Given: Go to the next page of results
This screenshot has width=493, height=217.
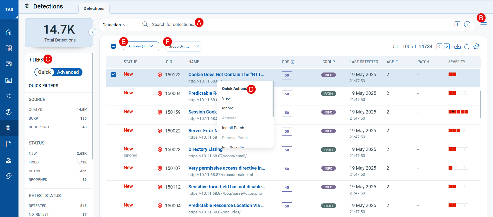Looking at the screenshot, I should 447,46.
